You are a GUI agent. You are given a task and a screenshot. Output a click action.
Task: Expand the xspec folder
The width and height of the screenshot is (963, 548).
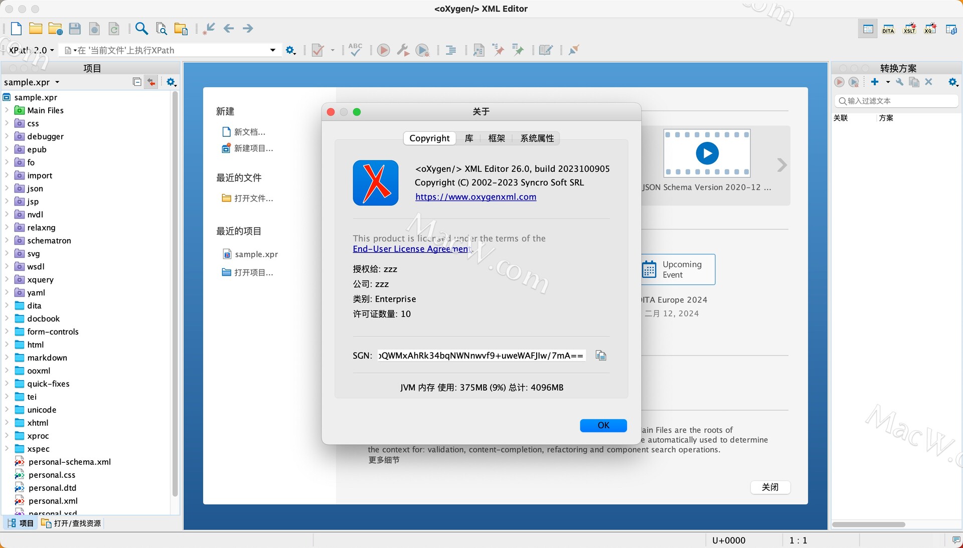point(7,449)
